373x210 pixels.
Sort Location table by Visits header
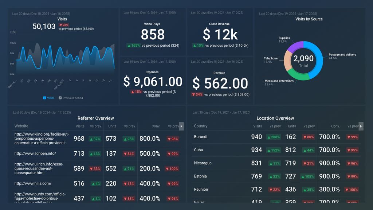point(258,126)
